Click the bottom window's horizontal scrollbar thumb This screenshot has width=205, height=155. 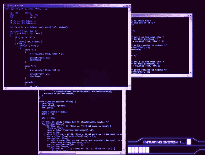point(58,153)
